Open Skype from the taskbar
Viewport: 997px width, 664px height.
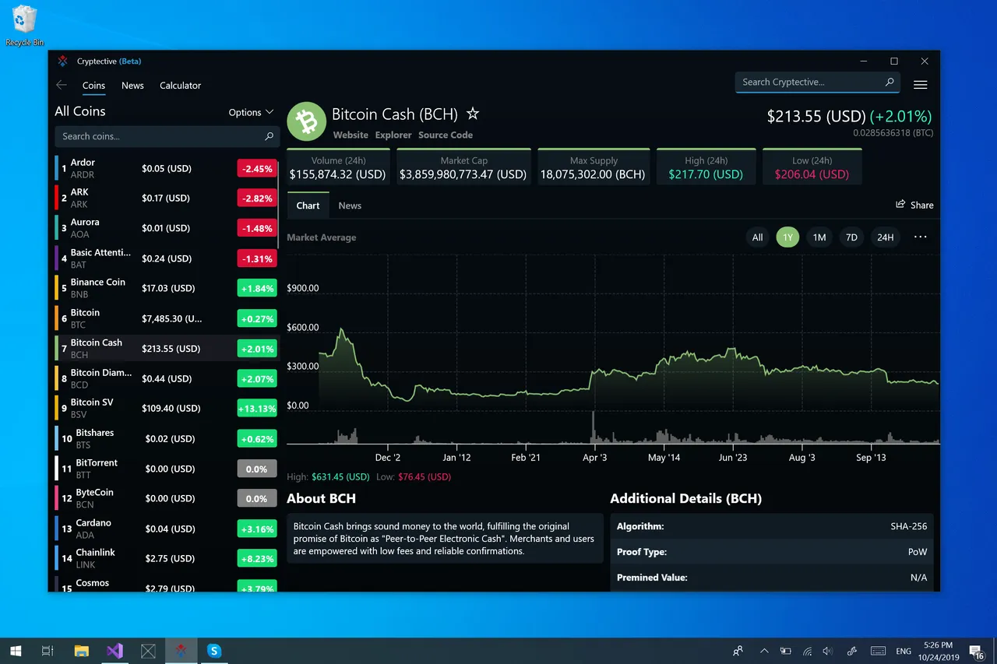point(214,651)
